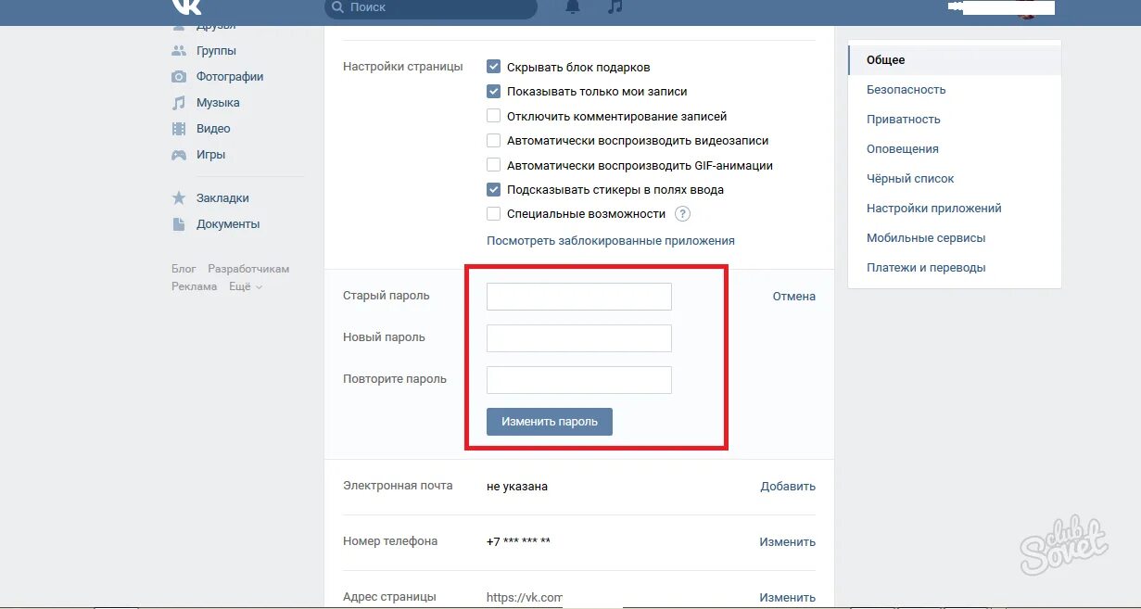The height and width of the screenshot is (609, 1141).
Task: Focus the Поиск search box
Action: (x=431, y=7)
